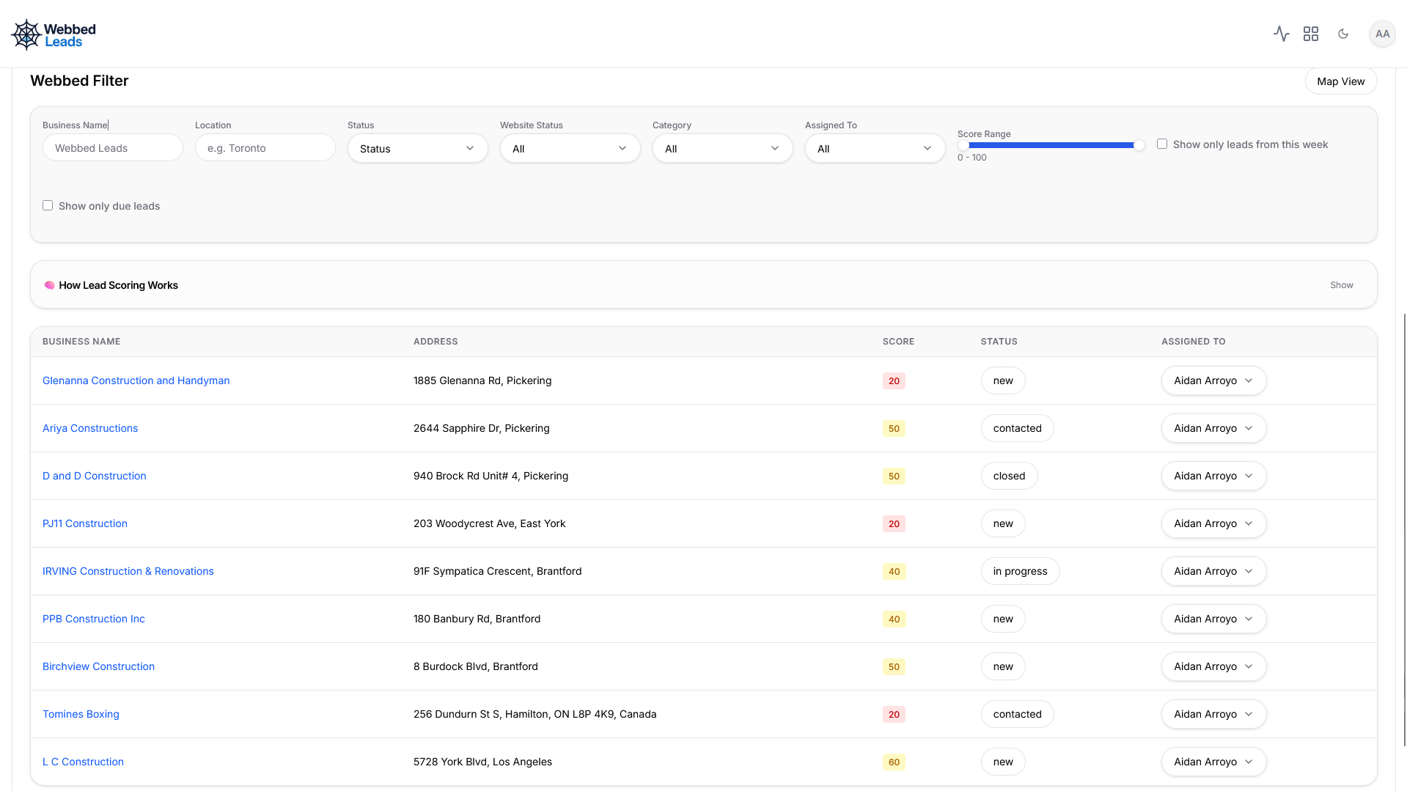This screenshot has width=1407, height=791.
Task: Open the dashboard grid icon
Action: (x=1311, y=34)
